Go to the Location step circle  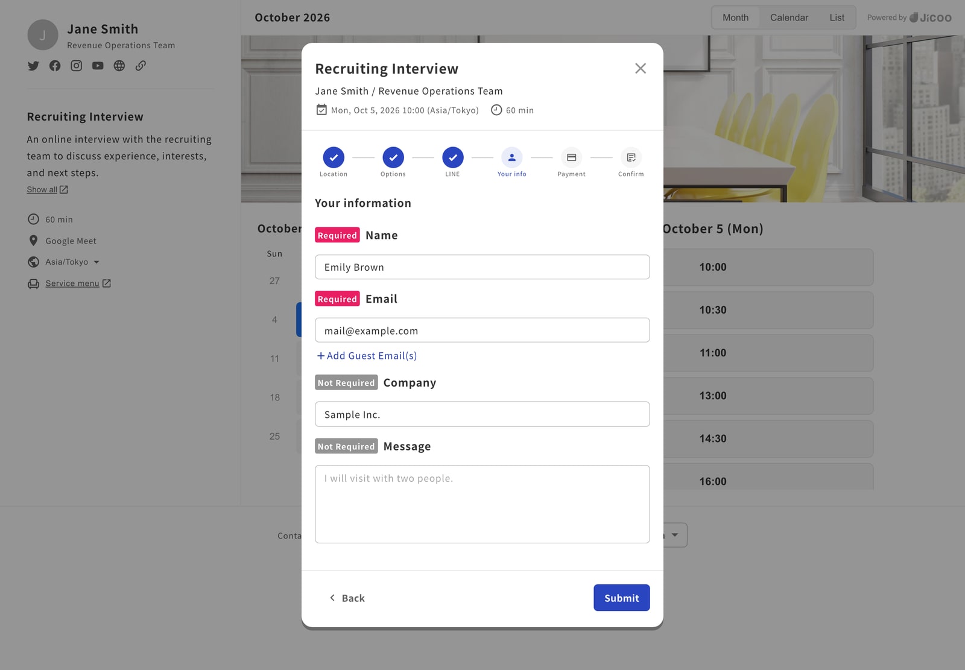coord(334,157)
